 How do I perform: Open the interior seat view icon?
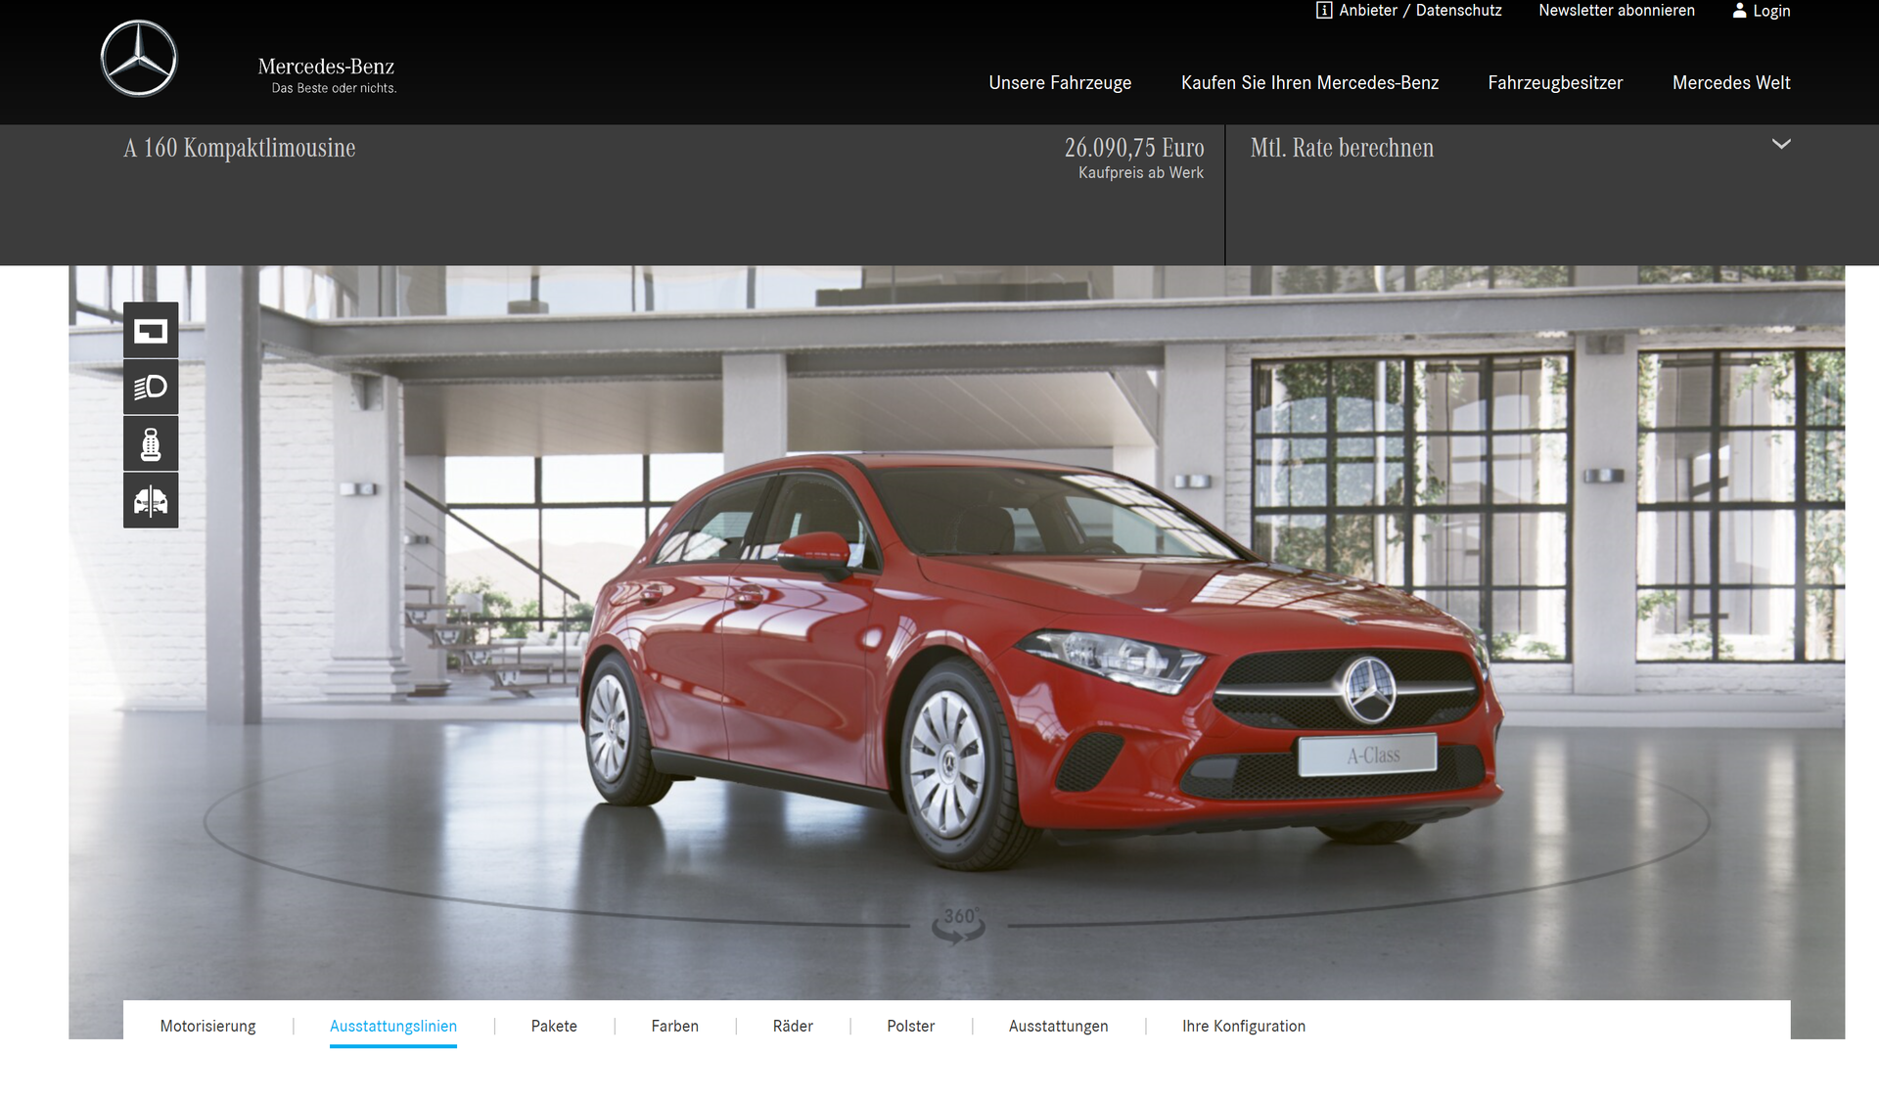pyautogui.click(x=151, y=444)
